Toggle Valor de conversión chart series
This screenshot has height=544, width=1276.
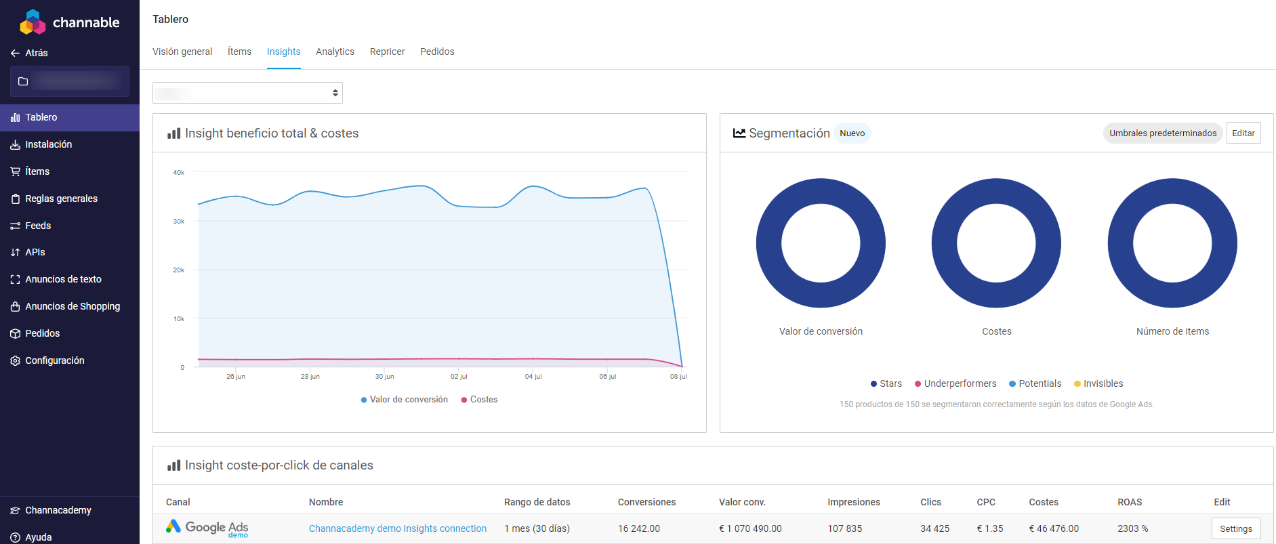click(x=405, y=400)
